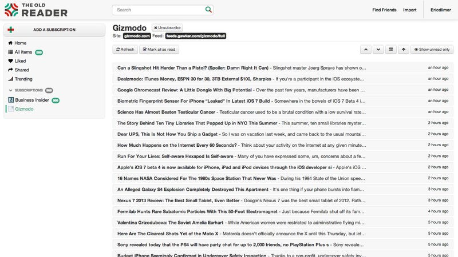Open the 16 Names NASA Considered article

283,178
